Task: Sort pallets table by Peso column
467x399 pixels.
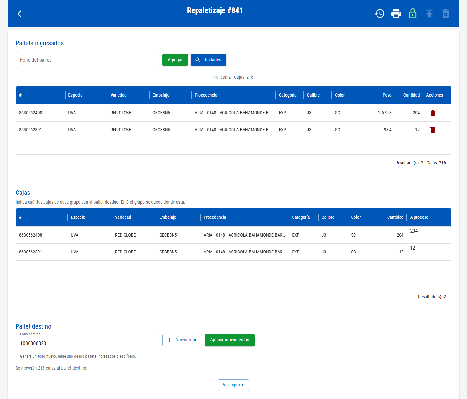Action: pos(387,95)
